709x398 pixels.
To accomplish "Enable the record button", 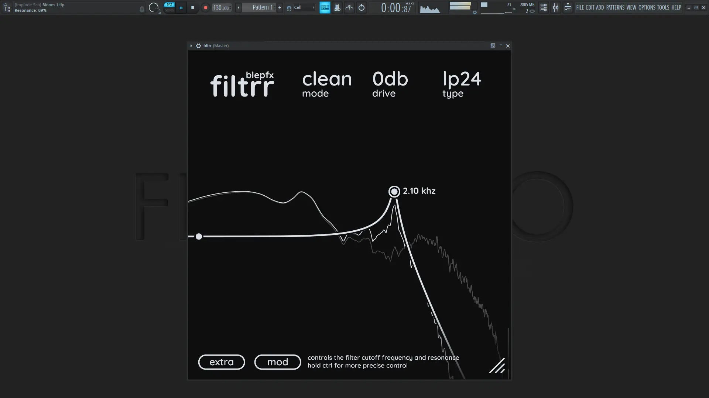I will pyautogui.click(x=205, y=7).
